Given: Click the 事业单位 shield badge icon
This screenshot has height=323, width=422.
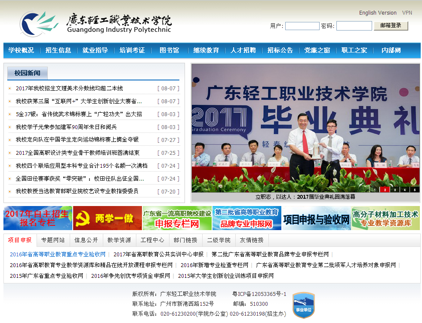Looking at the screenshot, I should (303, 305).
